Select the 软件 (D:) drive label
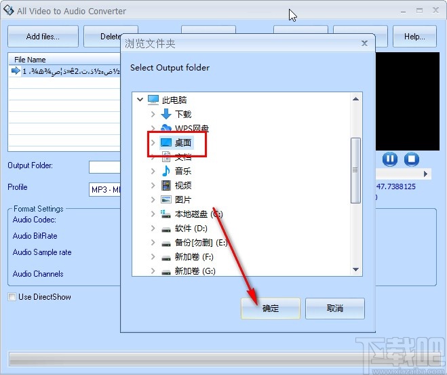The width and height of the screenshot is (447, 375). coord(191,229)
